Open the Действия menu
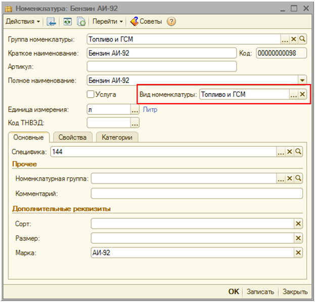Viewport: 315px width, 302px height. click(x=23, y=22)
